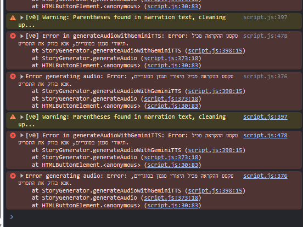Viewport: 303px width, 227px height.
Task: Open greyed script.js:478 source of first GeminiTTS error
Action: click(x=265, y=36)
